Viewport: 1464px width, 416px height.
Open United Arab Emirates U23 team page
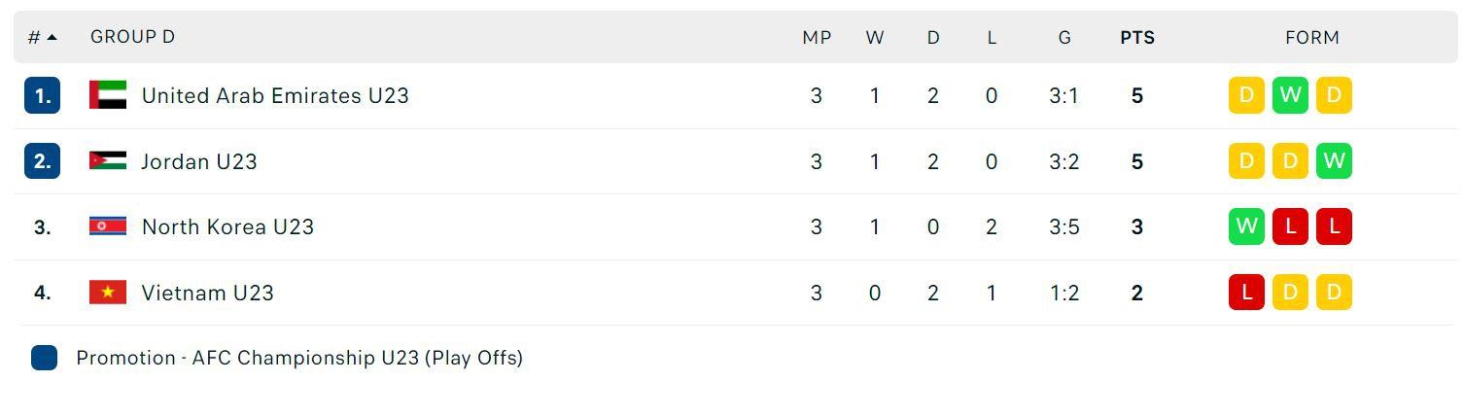point(275,95)
